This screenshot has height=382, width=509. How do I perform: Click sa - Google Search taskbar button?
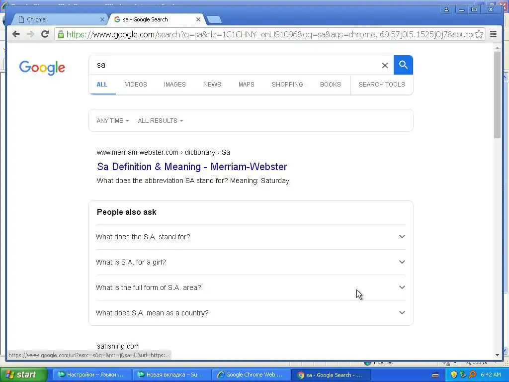331,375
